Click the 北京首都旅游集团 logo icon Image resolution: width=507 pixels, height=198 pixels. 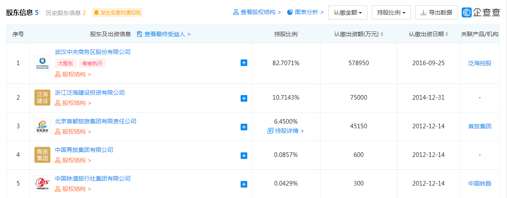(42, 126)
